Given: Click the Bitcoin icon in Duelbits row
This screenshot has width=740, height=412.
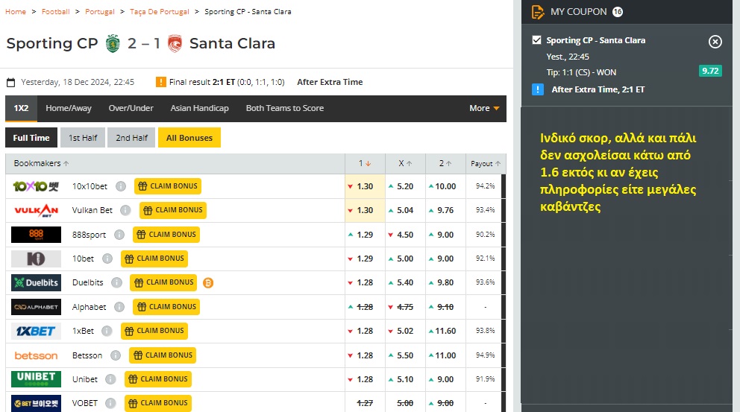Looking at the screenshot, I should pos(208,282).
